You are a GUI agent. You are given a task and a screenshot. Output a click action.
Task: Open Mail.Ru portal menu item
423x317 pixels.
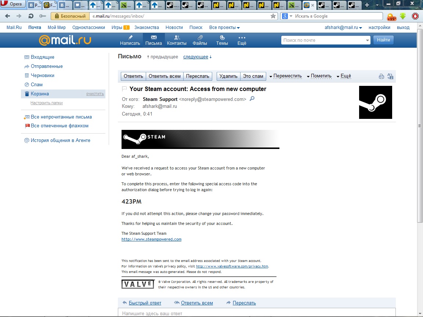click(x=14, y=28)
